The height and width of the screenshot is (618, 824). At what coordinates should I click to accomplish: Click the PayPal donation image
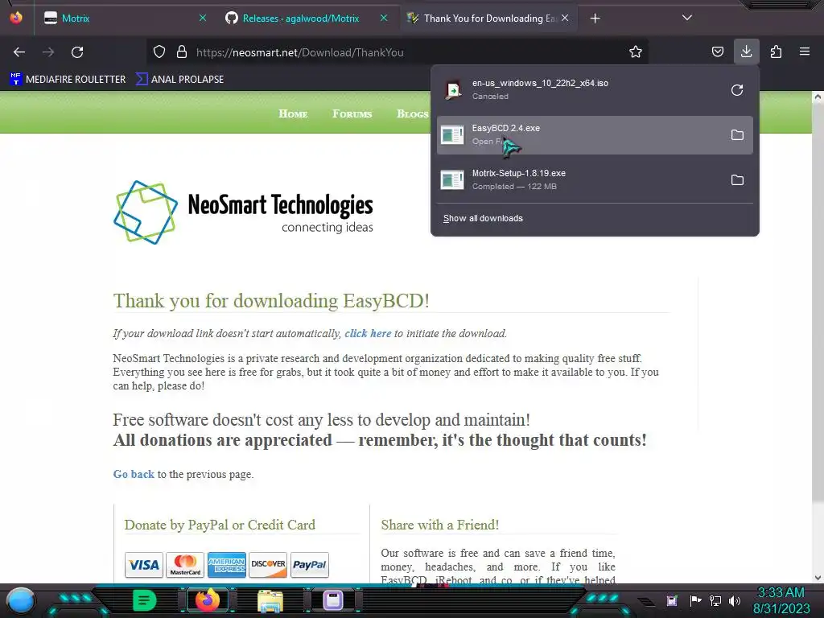[310, 565]
